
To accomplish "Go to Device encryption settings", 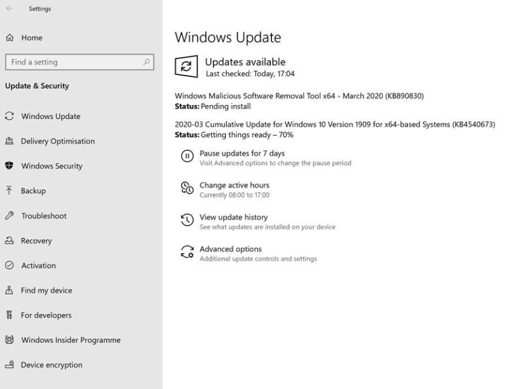I will click(52, 365).
